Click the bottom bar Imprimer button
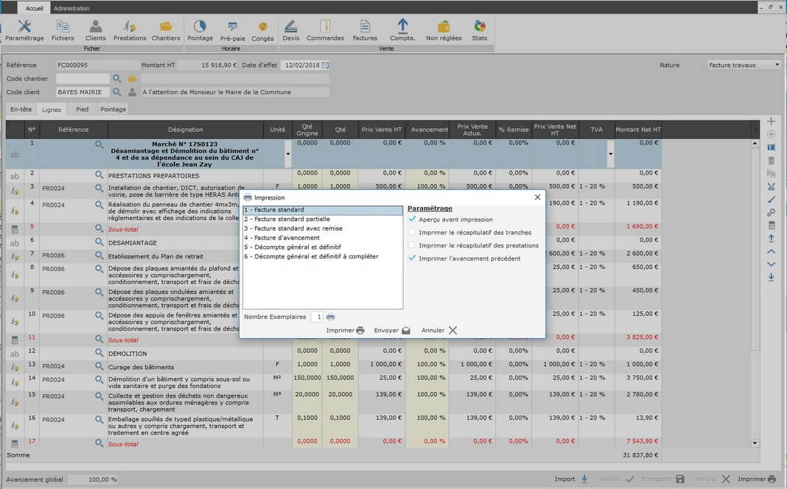Image resolution: width=787 pixels, height=489 pixels. point(757,479)
